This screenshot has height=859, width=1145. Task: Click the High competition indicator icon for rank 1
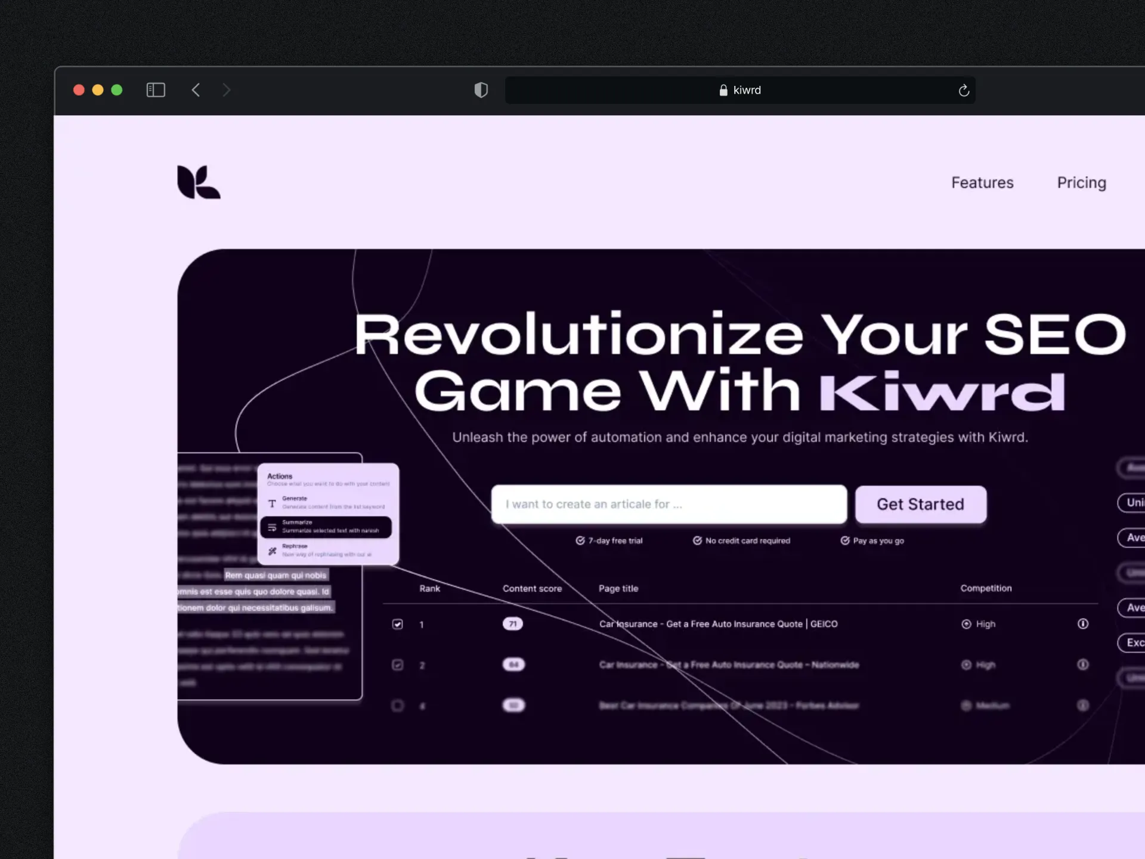click(x=967, y=623)
